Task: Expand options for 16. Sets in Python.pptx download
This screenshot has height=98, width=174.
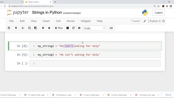Action: click(x=20, y=95)
